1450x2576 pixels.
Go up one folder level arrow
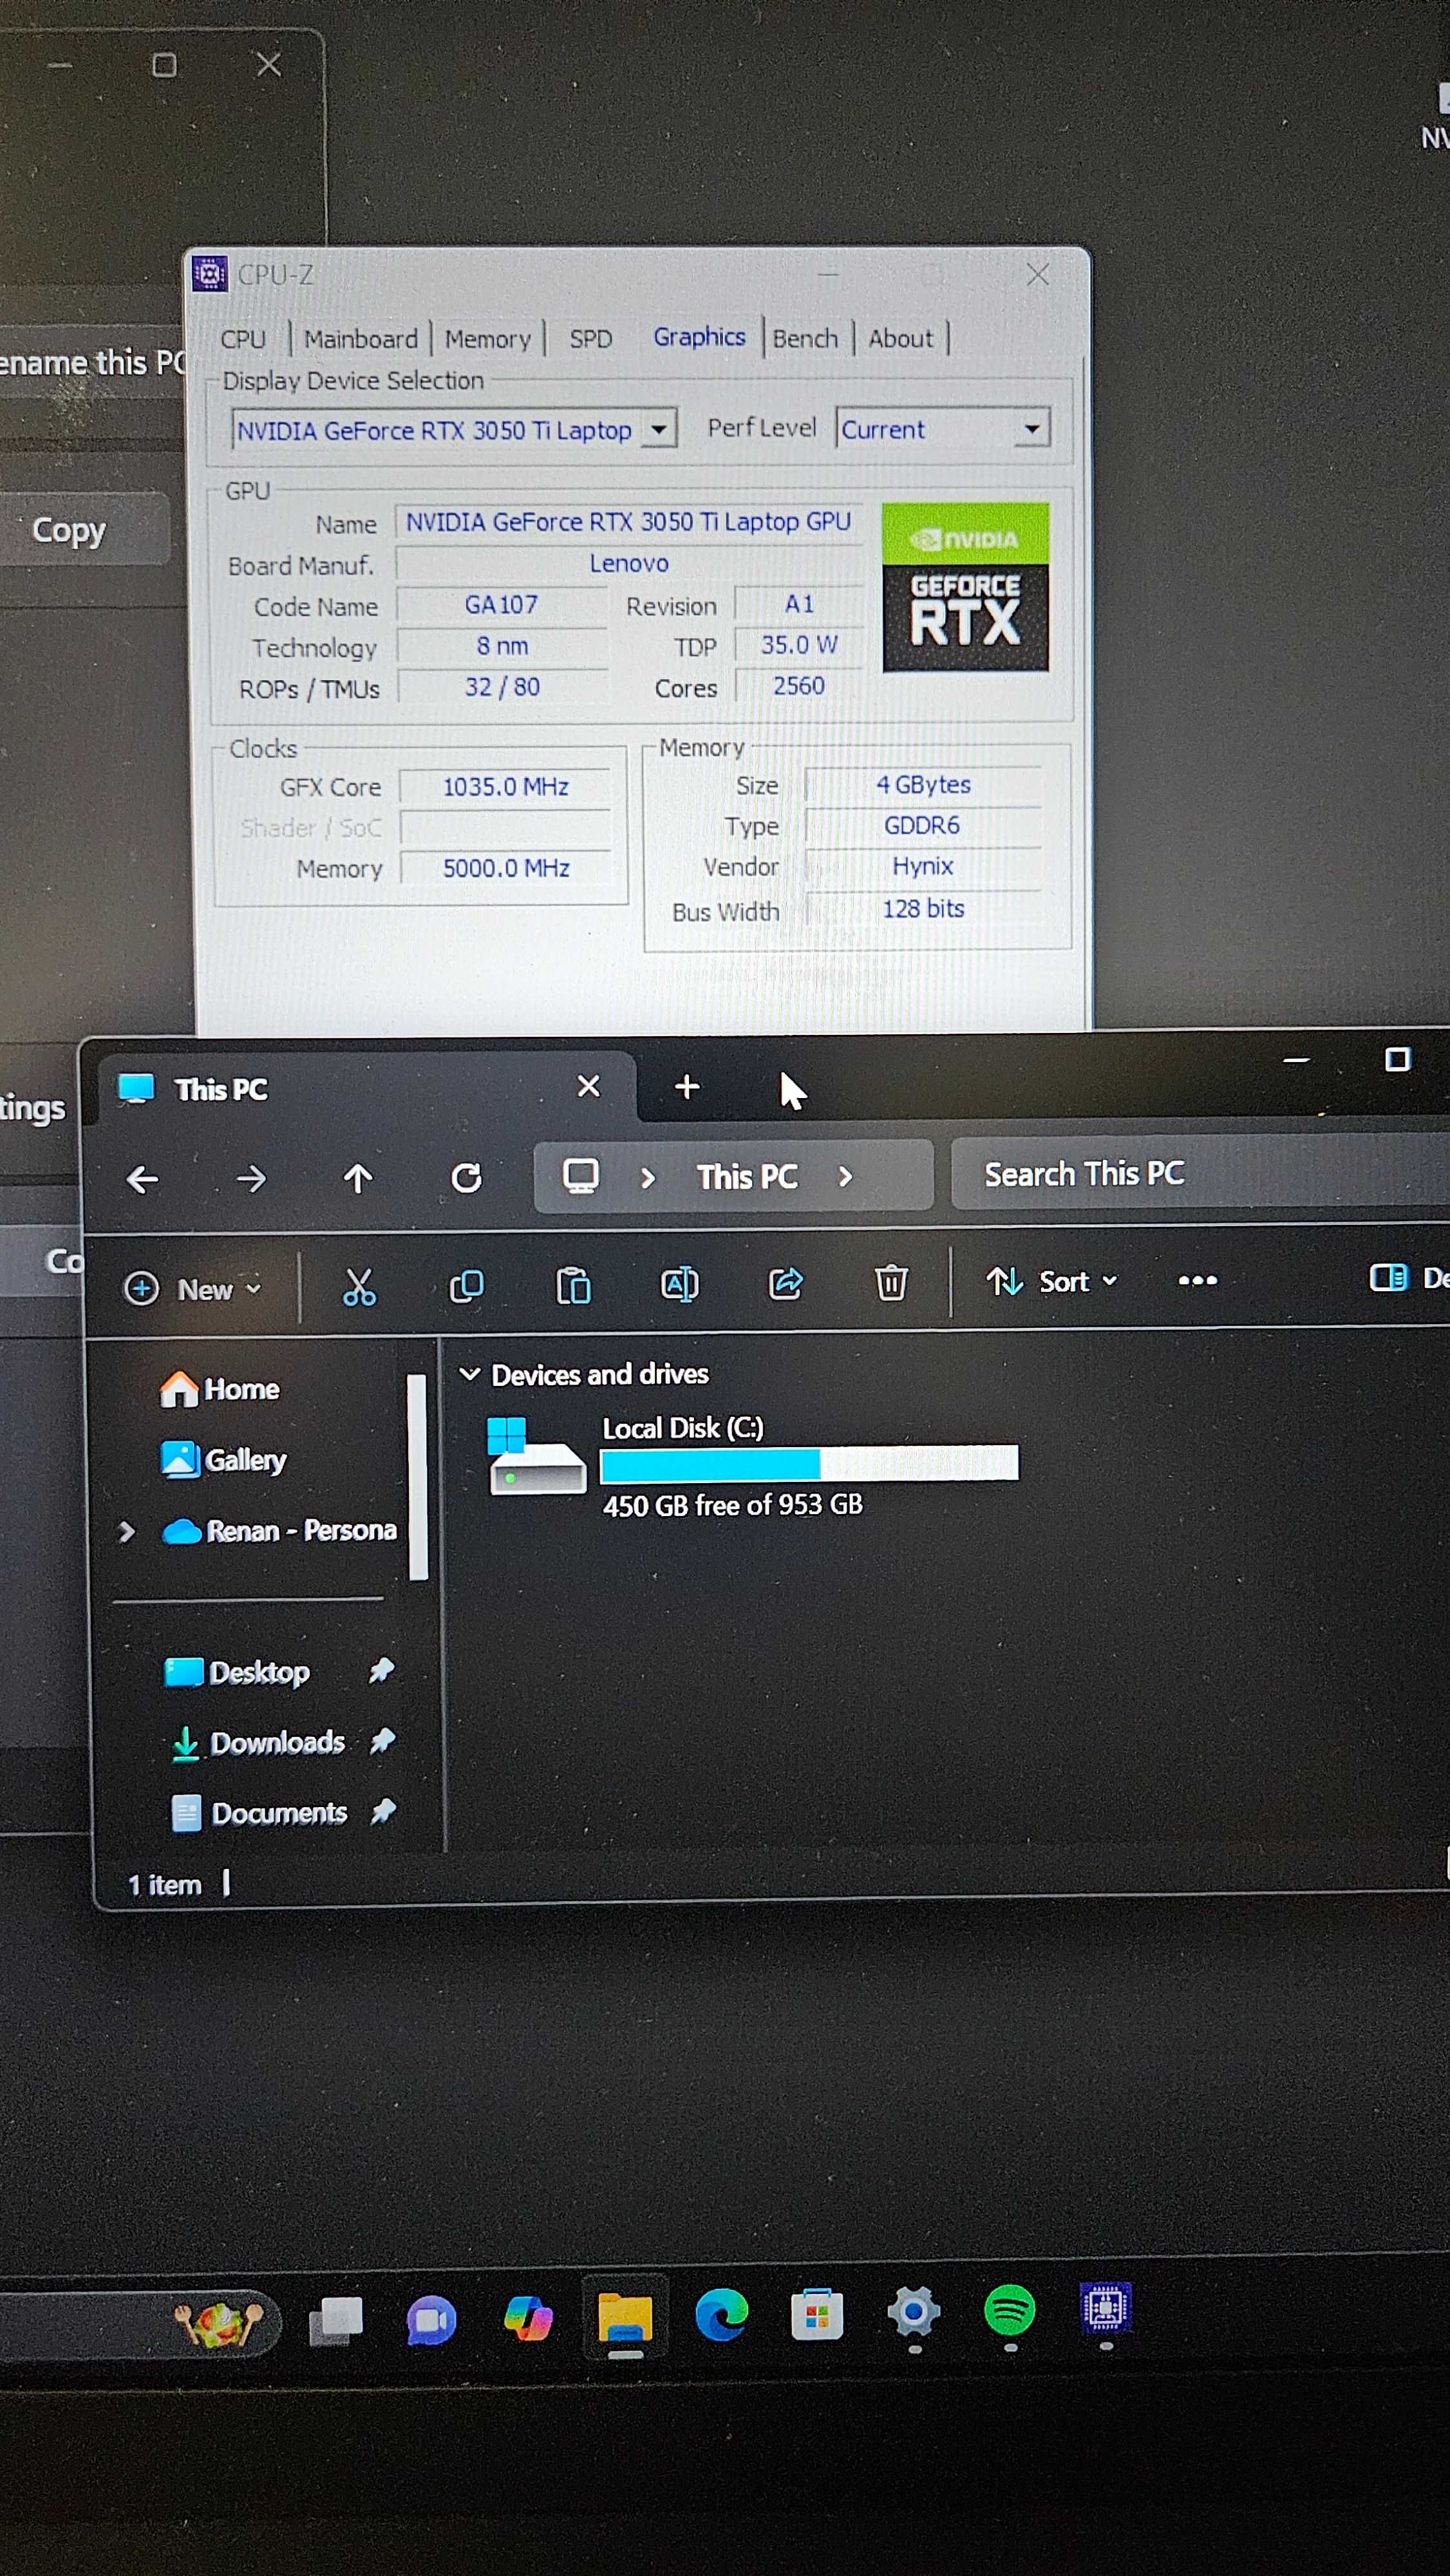(357, 1179)
